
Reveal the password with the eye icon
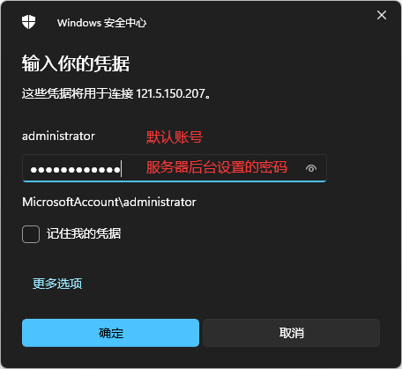(x=311, y=168)
